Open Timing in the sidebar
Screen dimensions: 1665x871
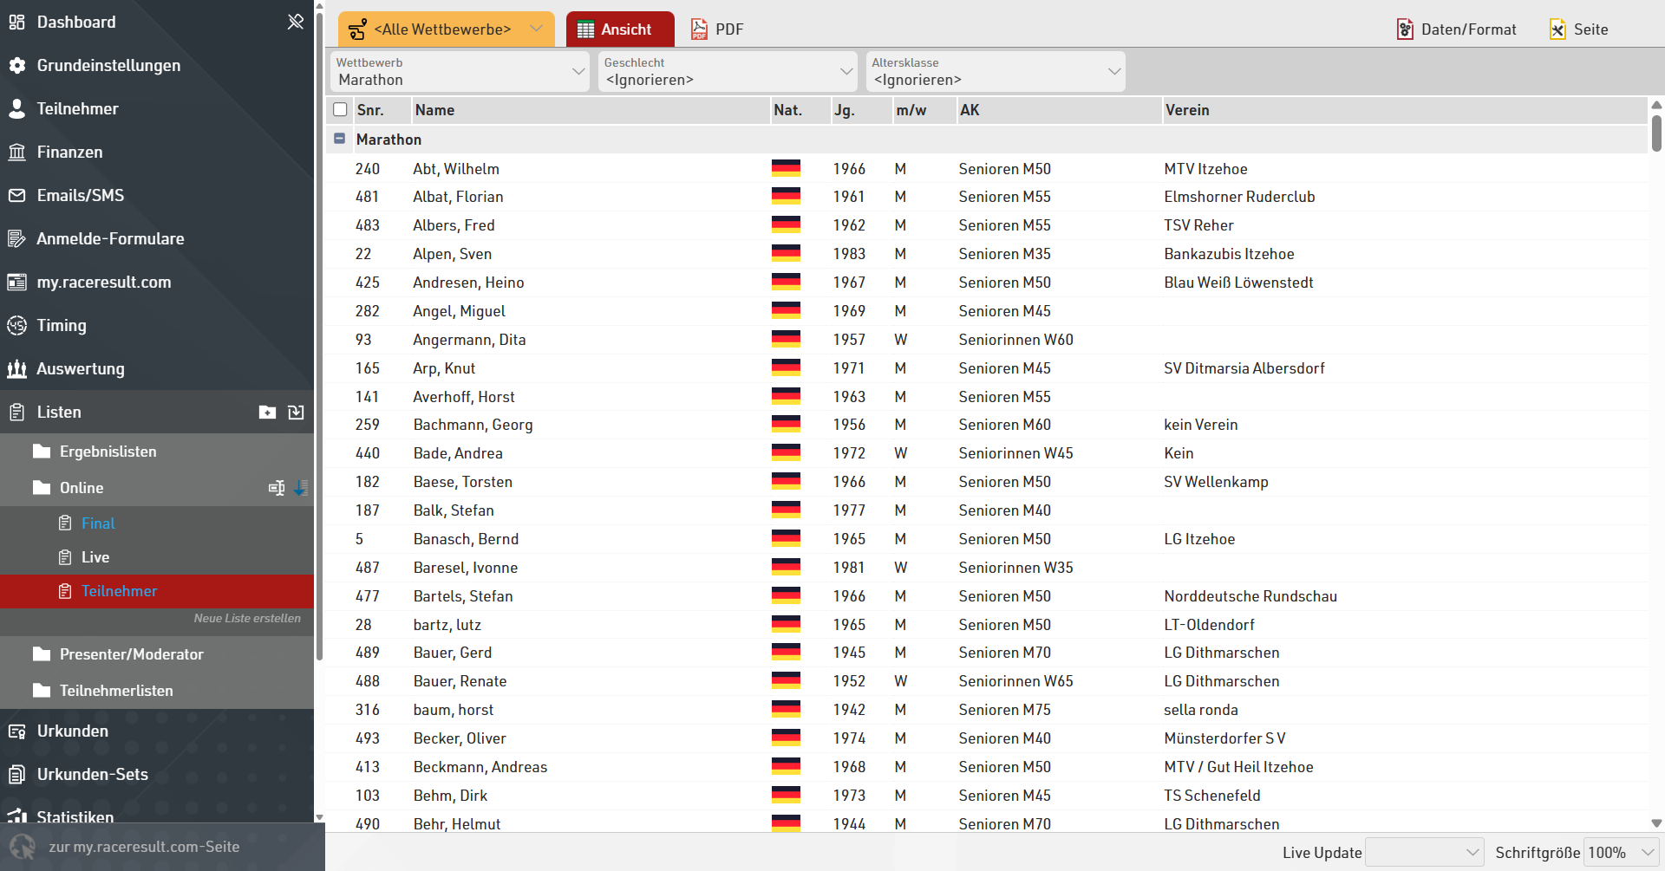click(x=62, y=325)
